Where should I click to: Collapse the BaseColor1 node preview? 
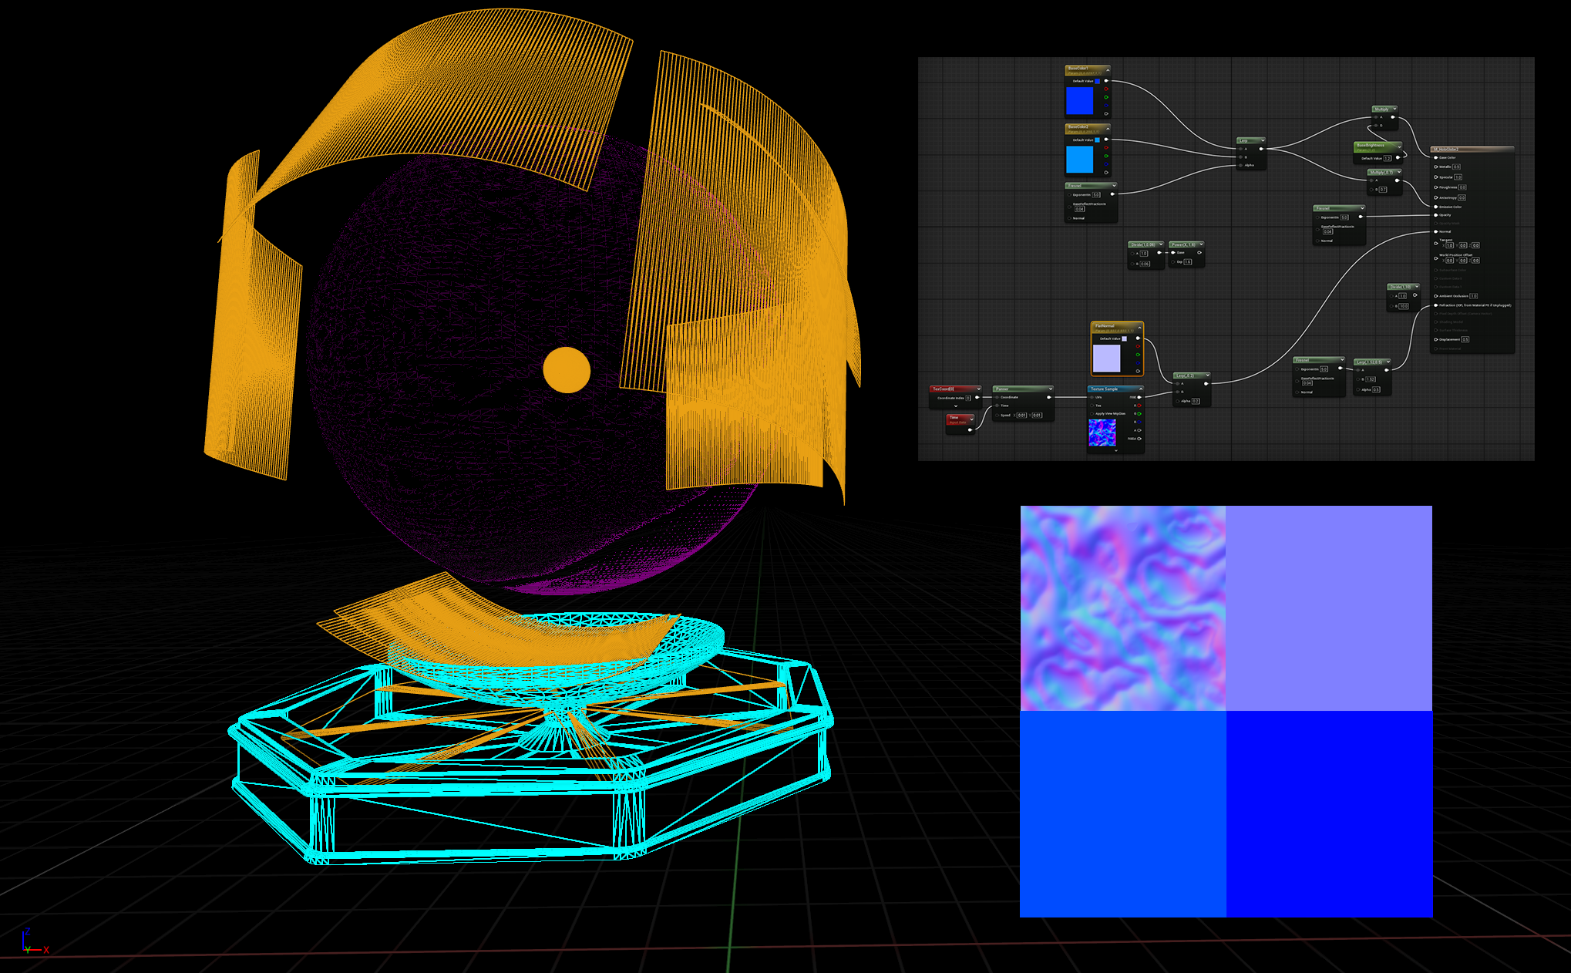(1108, 70)
